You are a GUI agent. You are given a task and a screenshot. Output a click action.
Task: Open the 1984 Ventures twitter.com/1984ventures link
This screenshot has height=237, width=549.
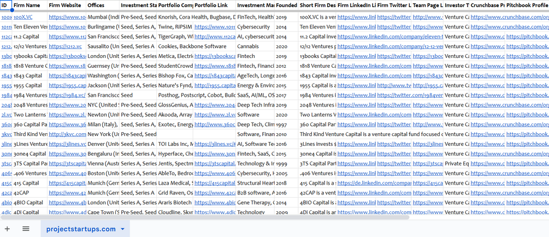click(x=410, y=95)
